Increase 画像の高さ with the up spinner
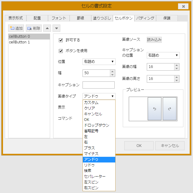 177,77
